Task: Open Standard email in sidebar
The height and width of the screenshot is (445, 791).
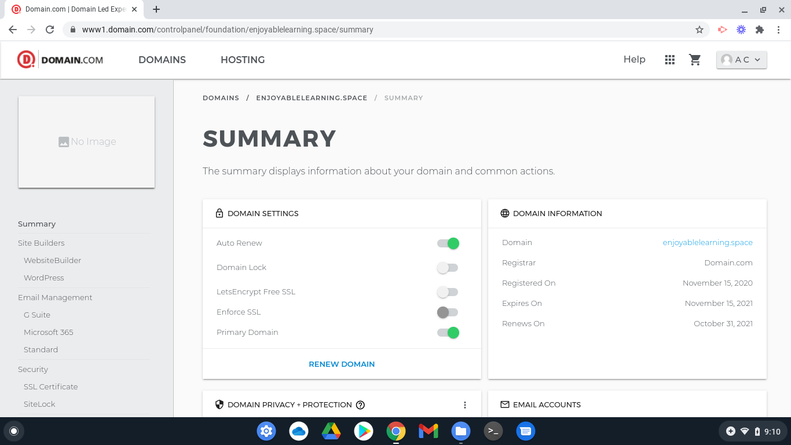Action: pos(41,349)
